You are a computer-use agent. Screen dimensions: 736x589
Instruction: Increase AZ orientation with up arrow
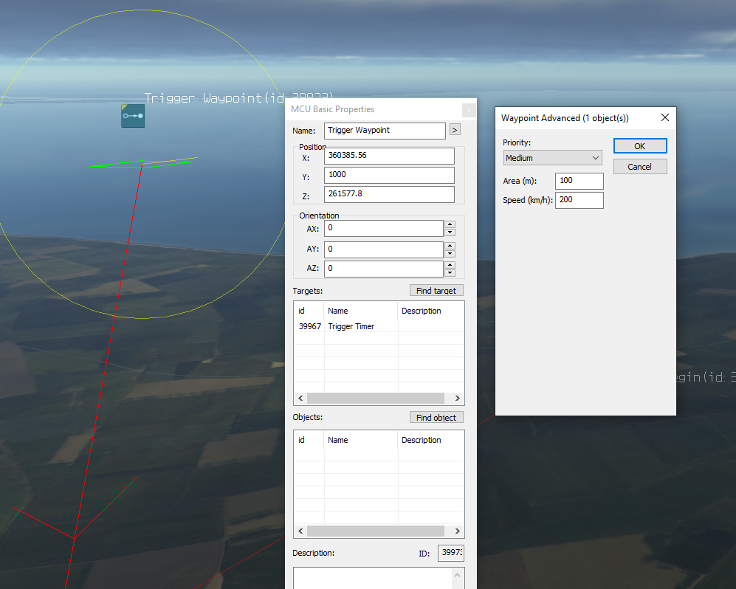(450, 264)
